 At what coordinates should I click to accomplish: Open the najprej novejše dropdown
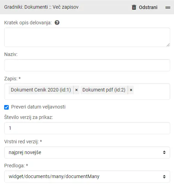(87, 152)
